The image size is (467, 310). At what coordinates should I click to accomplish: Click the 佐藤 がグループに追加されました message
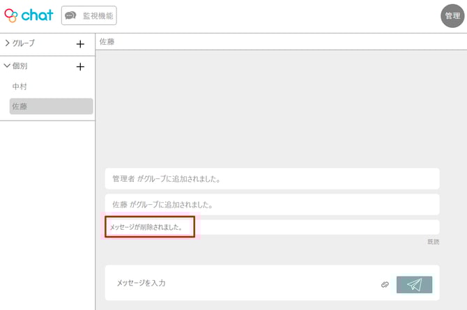pos(272,205)
